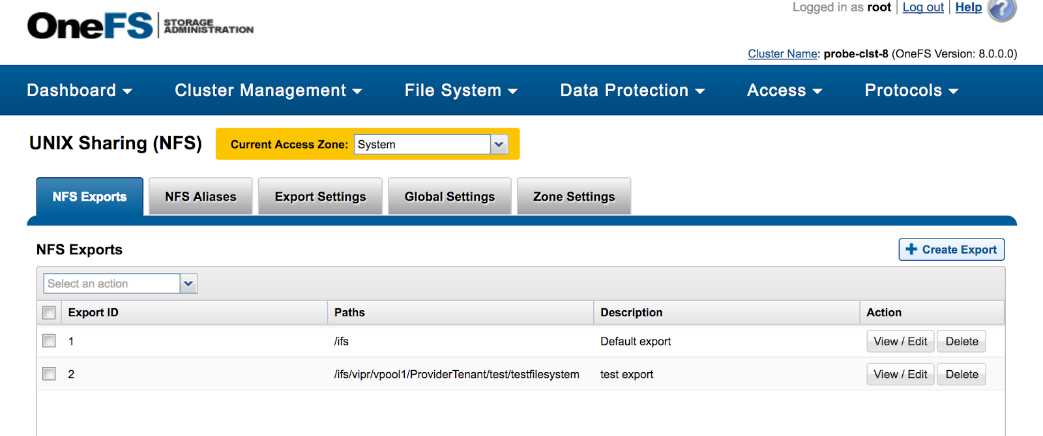Click the probe-clst-8 cluster name text
The height and width of the screenshot is (436, 1043).
pos(856,54)
